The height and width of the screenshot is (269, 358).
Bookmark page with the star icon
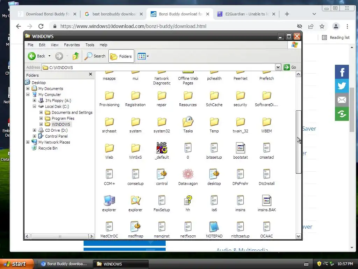[322, 26]
